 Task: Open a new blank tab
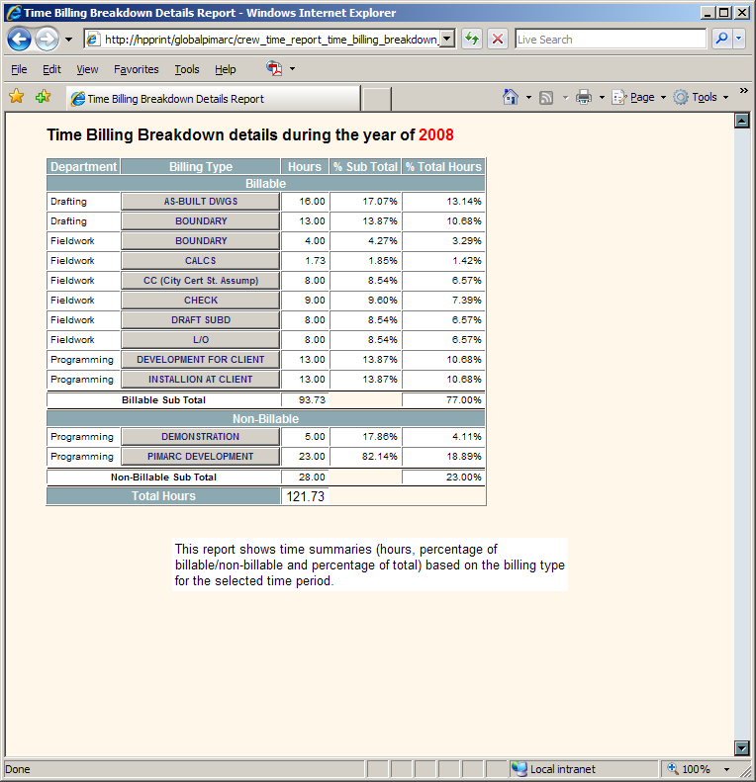(x=376, y=99)
